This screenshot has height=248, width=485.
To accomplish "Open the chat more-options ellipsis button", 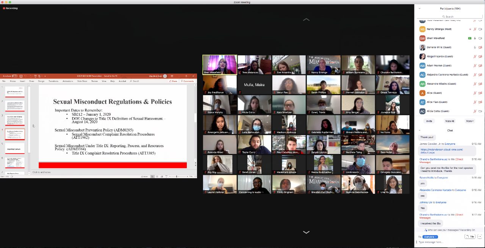I will 479,237.
